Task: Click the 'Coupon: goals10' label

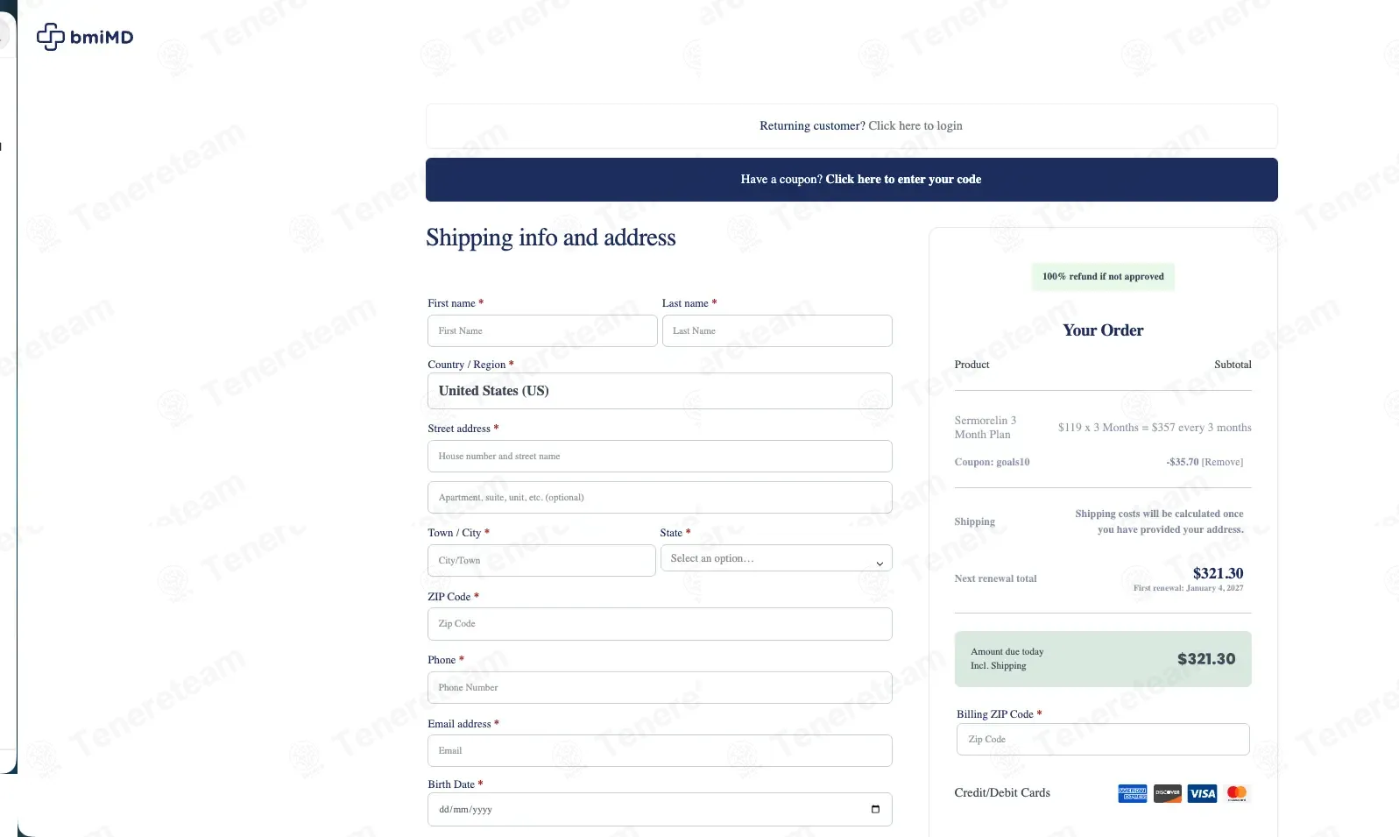Action: click(992, 462)
